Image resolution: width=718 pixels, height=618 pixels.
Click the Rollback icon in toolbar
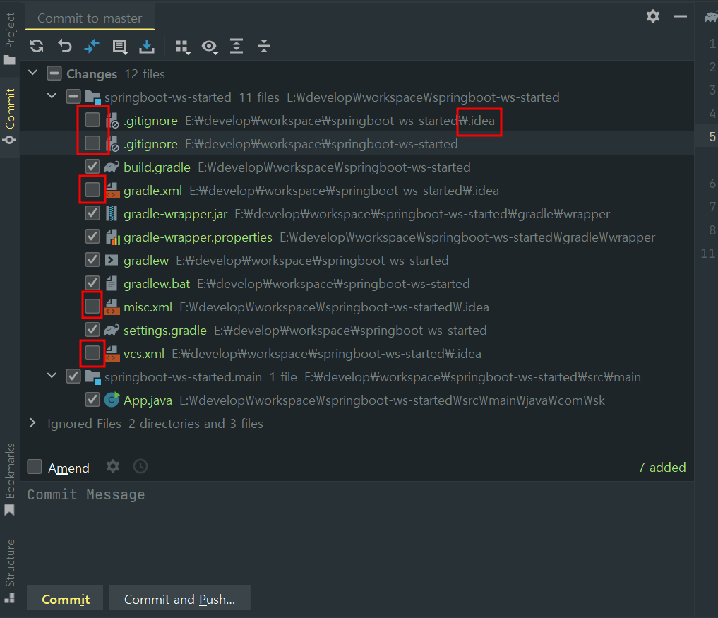coord(65,47)
